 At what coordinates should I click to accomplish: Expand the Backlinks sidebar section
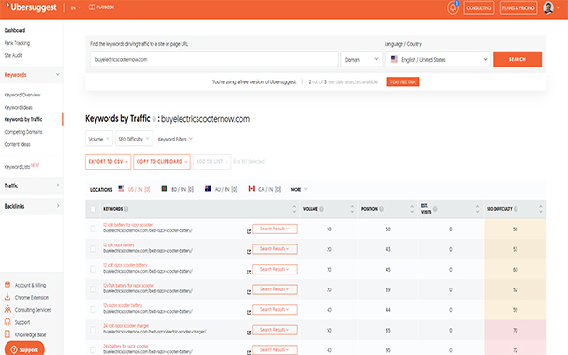32,206
